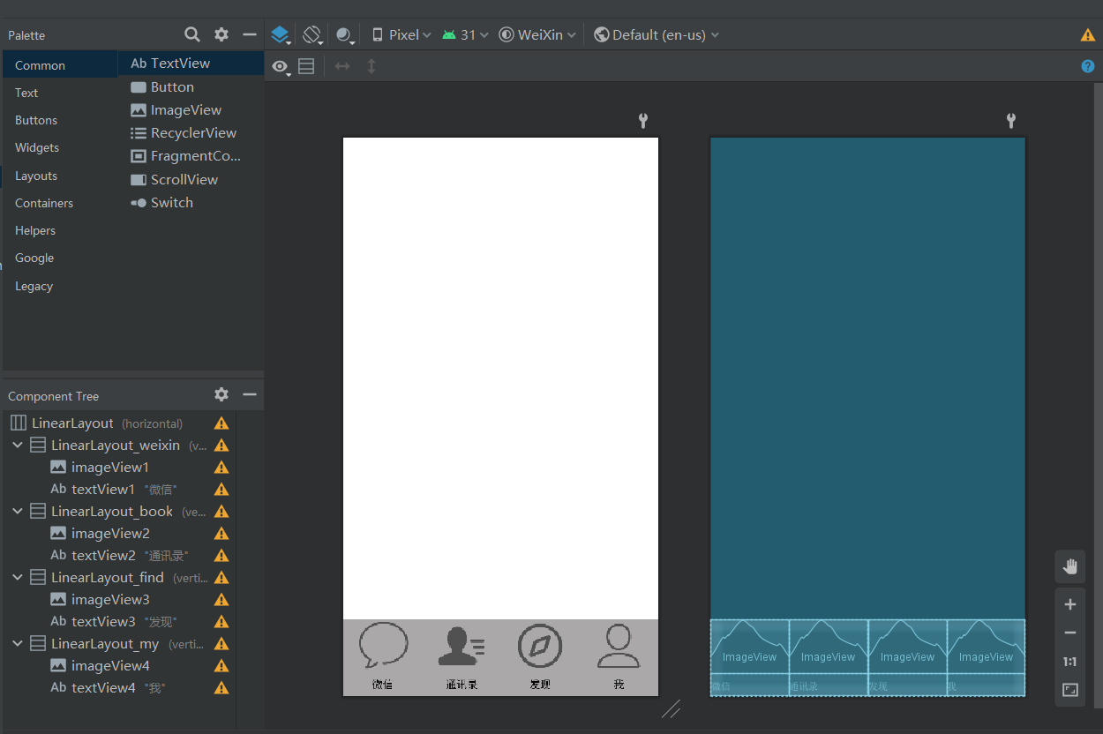Select the Common palette category

click(60, 65)
